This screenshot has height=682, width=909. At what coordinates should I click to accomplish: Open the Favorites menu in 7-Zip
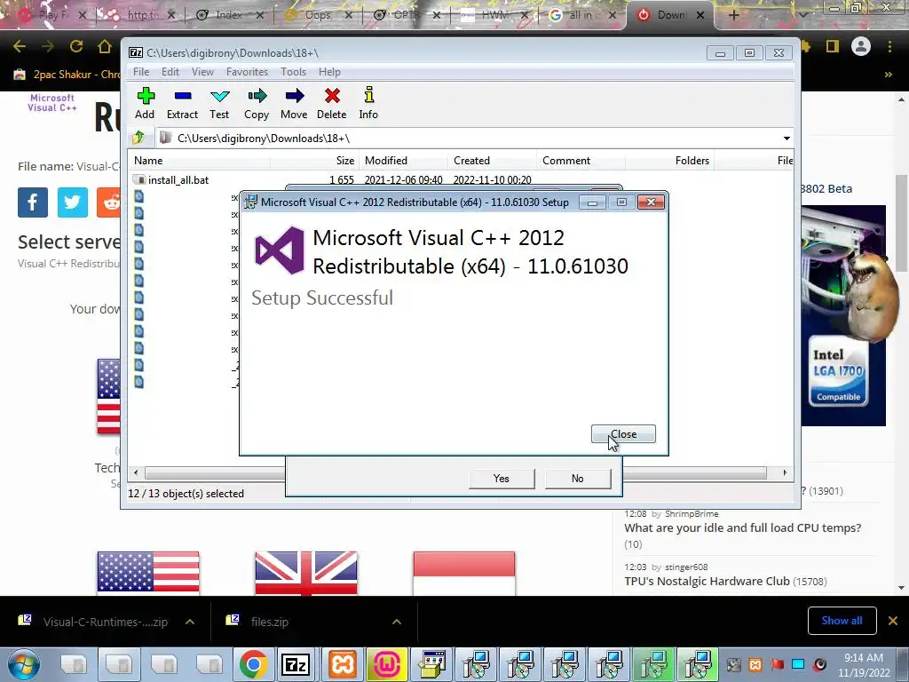click(247, 72)
